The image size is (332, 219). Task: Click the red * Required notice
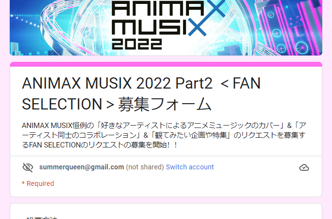38,183
